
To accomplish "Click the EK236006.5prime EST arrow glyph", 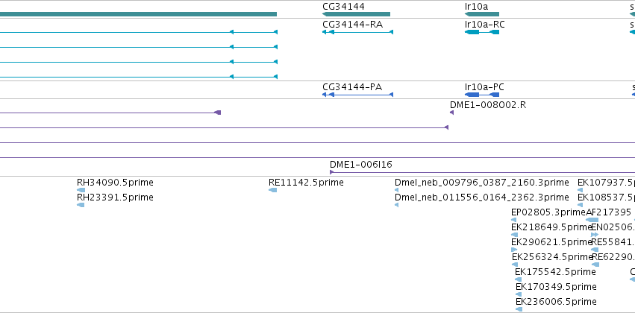I will click(519, 309).
